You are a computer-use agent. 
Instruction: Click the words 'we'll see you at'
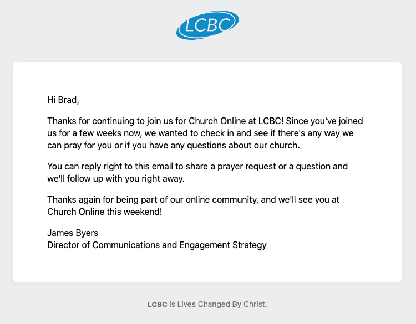(x=309, y=199)
